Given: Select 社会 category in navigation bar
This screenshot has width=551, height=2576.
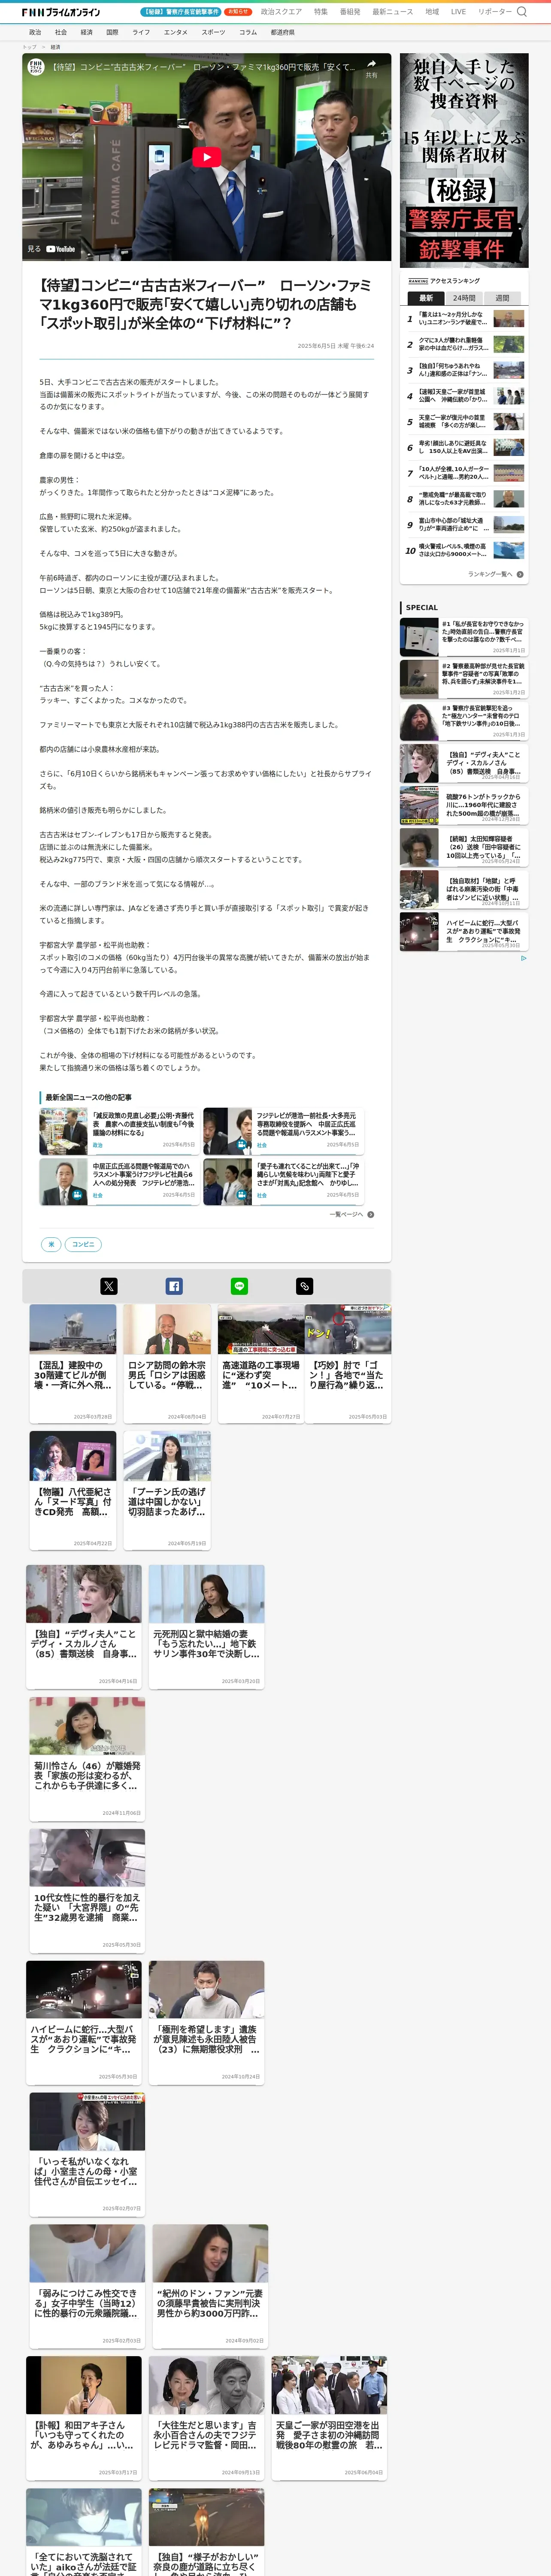Looking at the screenshot, I should tap(61, 32).
